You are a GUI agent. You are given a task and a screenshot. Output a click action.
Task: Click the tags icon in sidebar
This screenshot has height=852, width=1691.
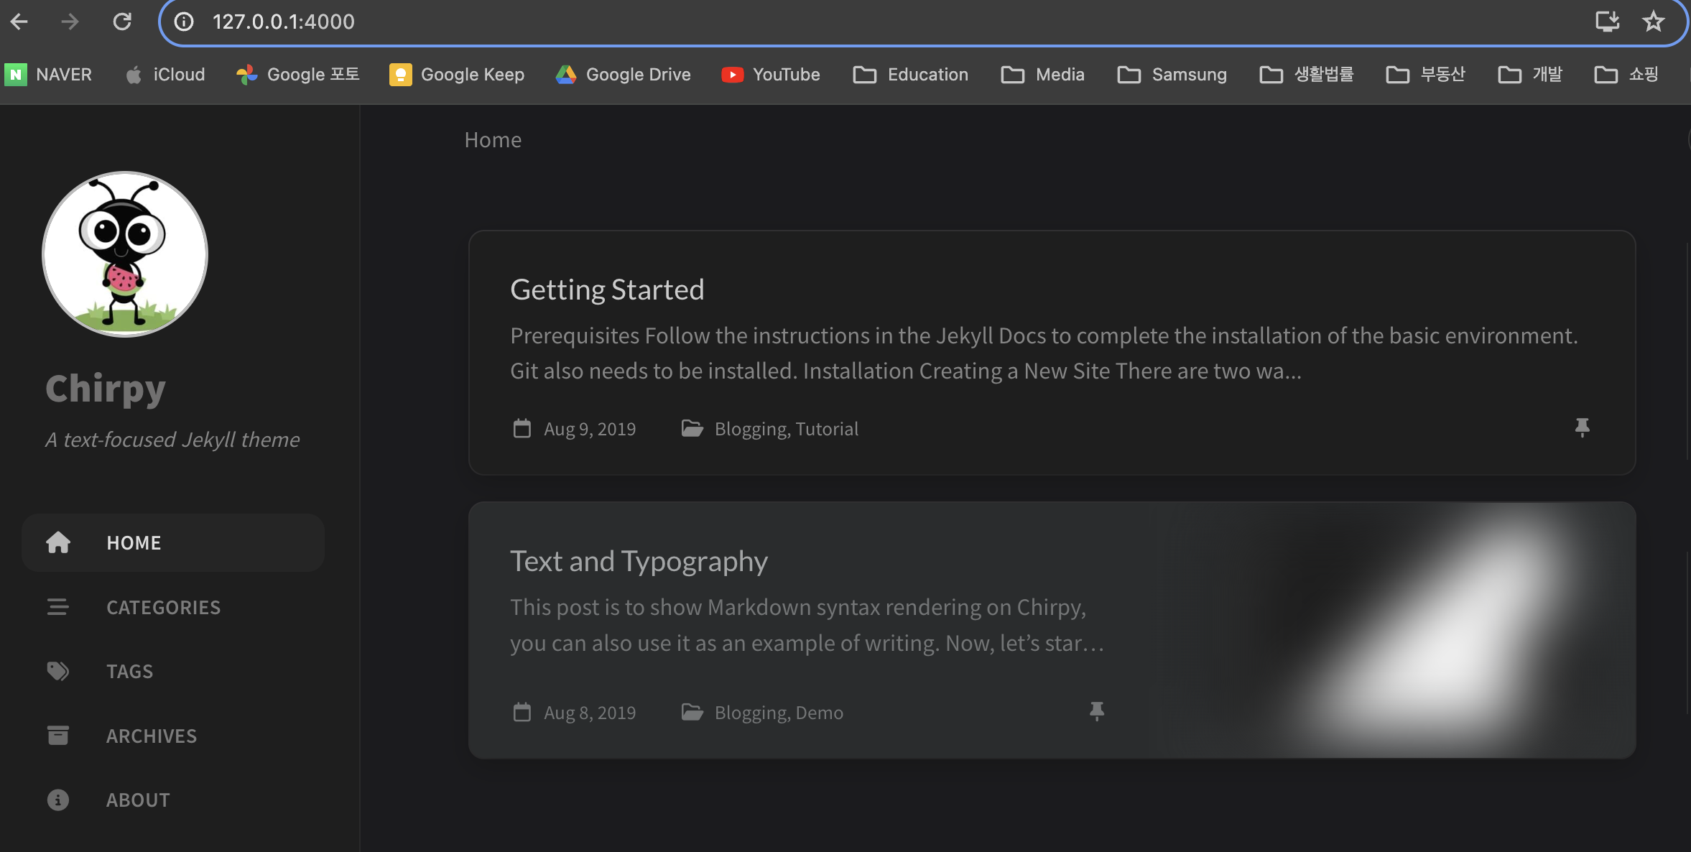tap(58, 671)
